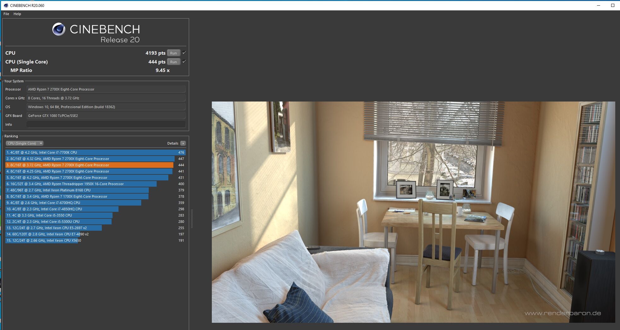
Task: Click the empty Info input field
Action: tap(106, 124)
